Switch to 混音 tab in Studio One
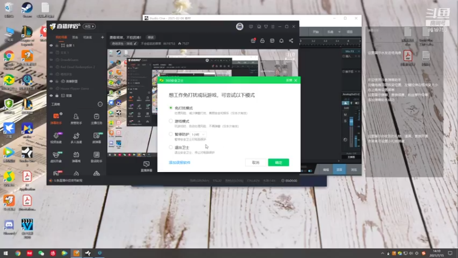Viewport: 458px width, 258px height. [339, 170]
